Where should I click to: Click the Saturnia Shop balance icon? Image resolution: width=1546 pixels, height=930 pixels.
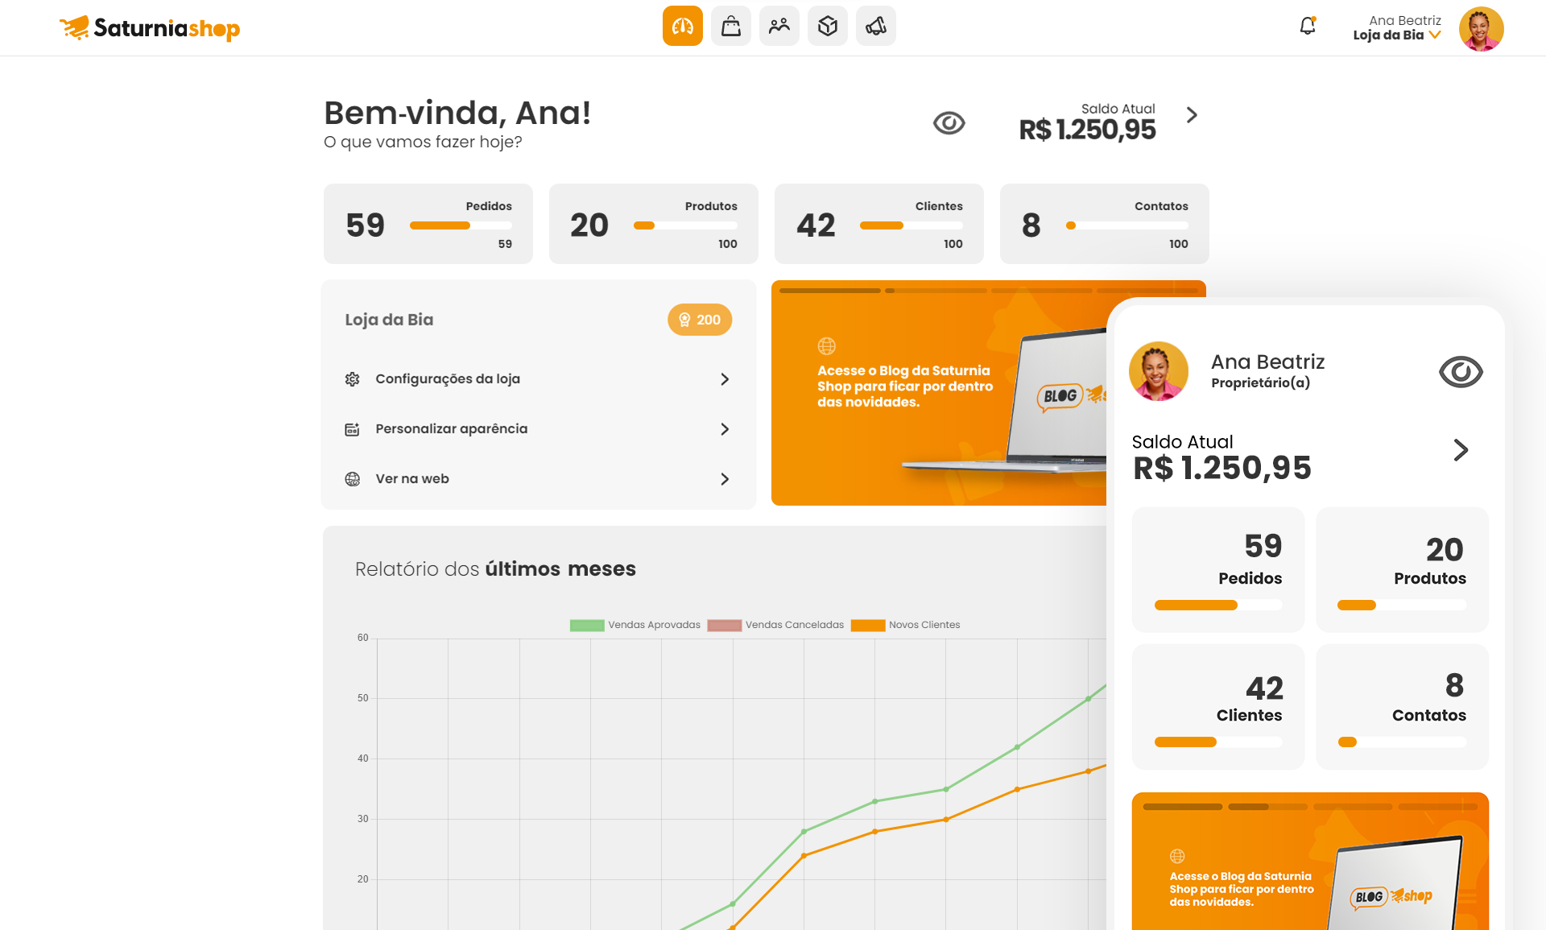tap(949, 122)
